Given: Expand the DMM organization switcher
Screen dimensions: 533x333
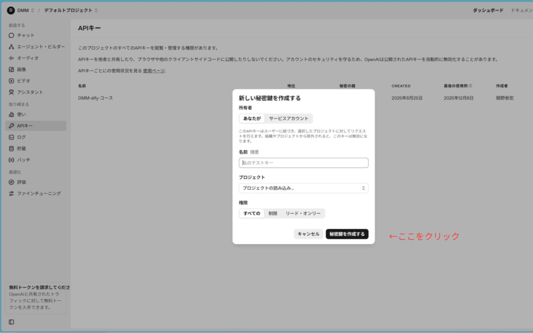Looking at the screenshot, I should 22,10.
